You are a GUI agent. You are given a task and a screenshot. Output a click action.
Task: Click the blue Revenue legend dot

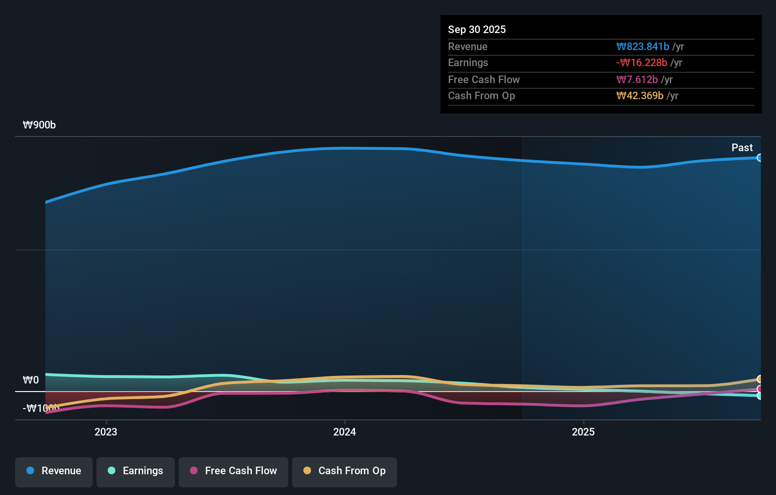pyautogui.click(x=31, y=471)
